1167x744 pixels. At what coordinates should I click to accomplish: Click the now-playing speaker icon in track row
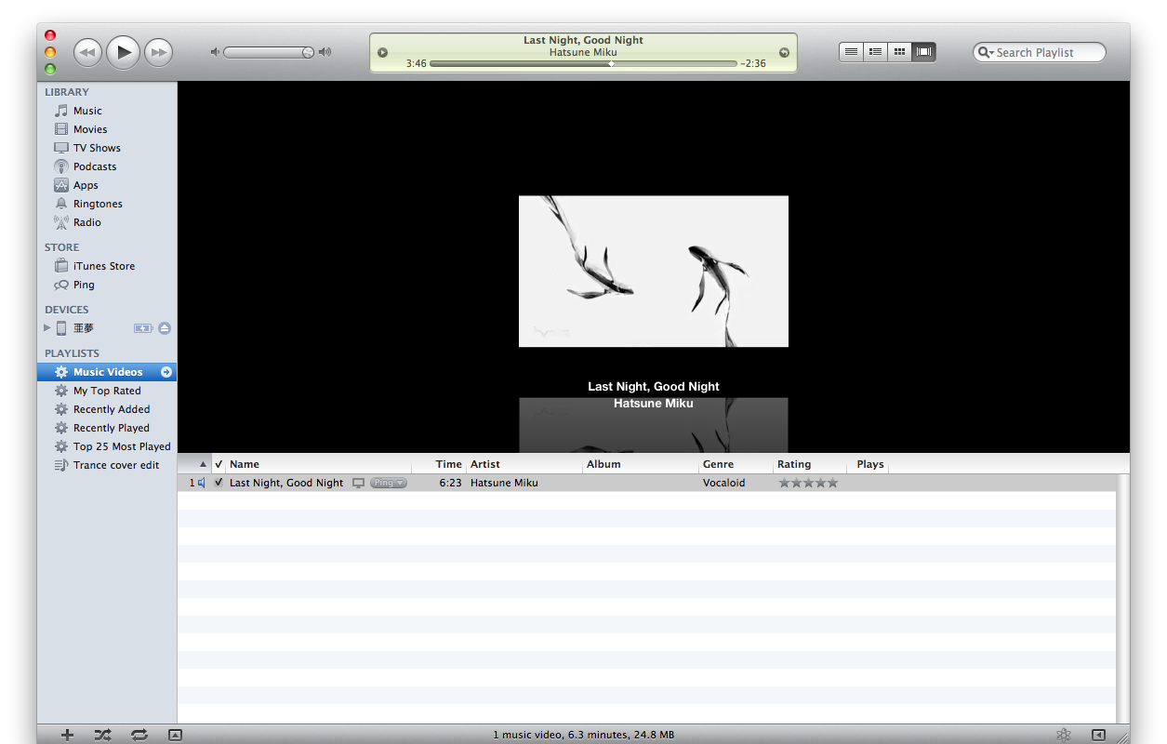click(201, 483)
